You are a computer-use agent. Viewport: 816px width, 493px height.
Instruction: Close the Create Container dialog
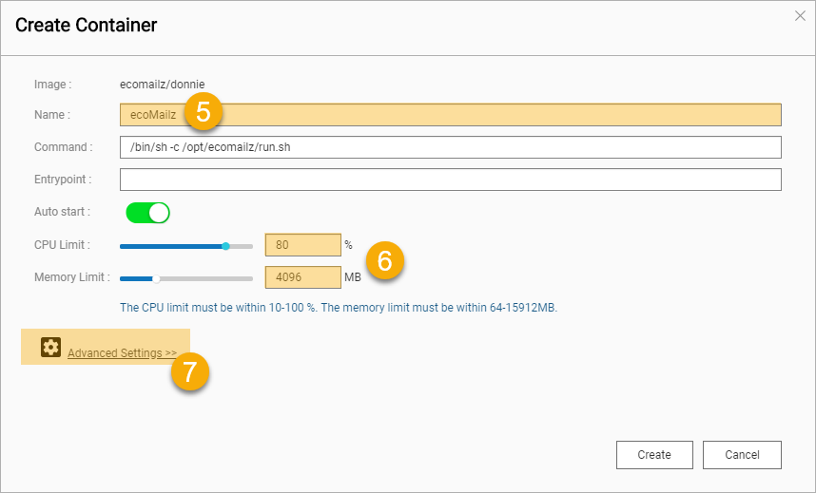800,16
